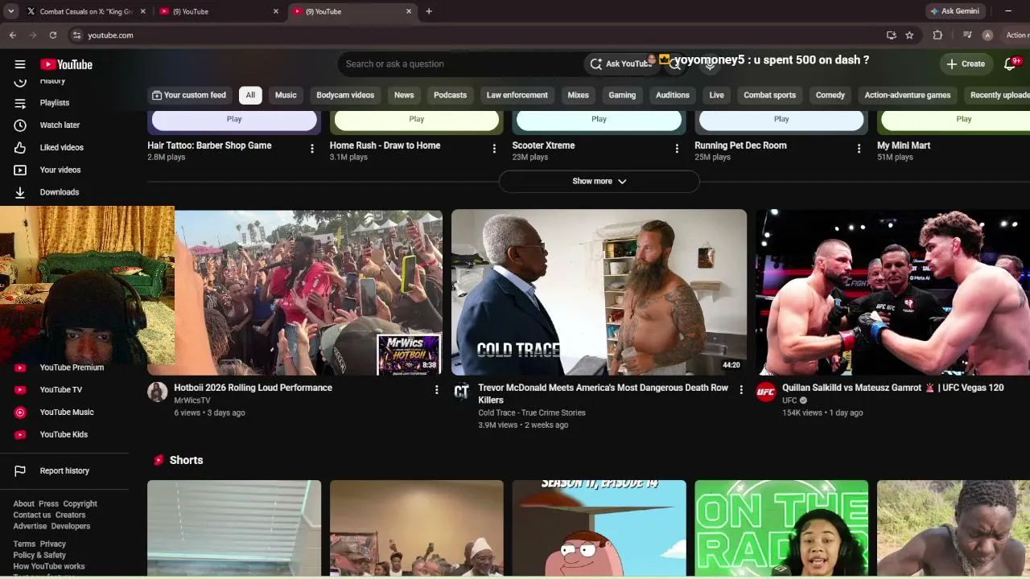Image resolution: width=1030 pixels, height=579 pixels.
Task: Play Home Rush - Draw to Home
Action: click(416, 119)
